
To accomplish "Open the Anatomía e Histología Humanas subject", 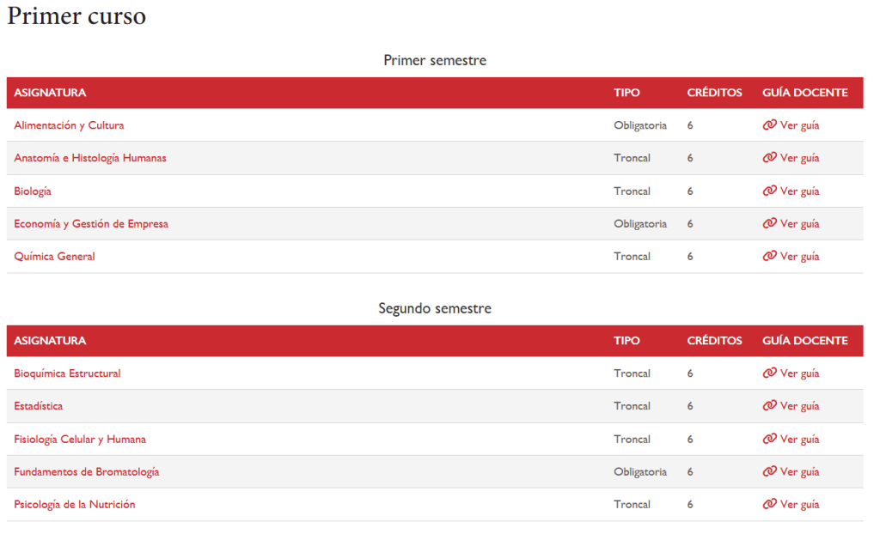I will click(x=90, y=158).
